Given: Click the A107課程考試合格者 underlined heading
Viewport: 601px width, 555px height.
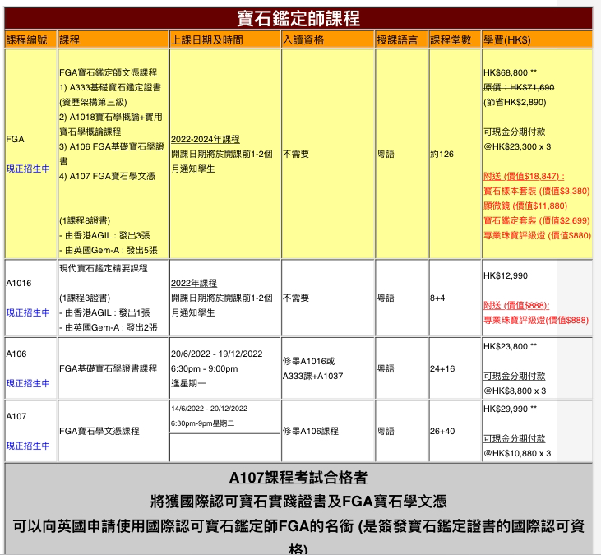Looking at the screenshot, I should pos(298,478).
